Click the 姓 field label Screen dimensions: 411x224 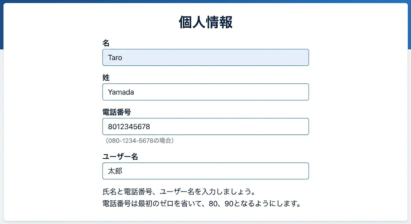click(x=106, y=77)
